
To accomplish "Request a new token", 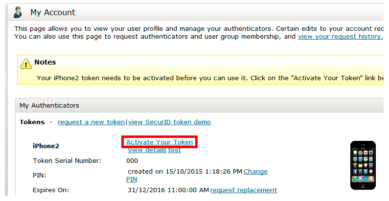I will (x=91, y=122).
